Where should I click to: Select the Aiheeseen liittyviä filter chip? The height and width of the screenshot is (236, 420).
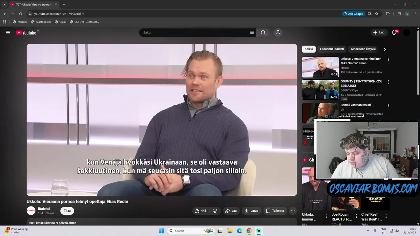click(363, 49)
